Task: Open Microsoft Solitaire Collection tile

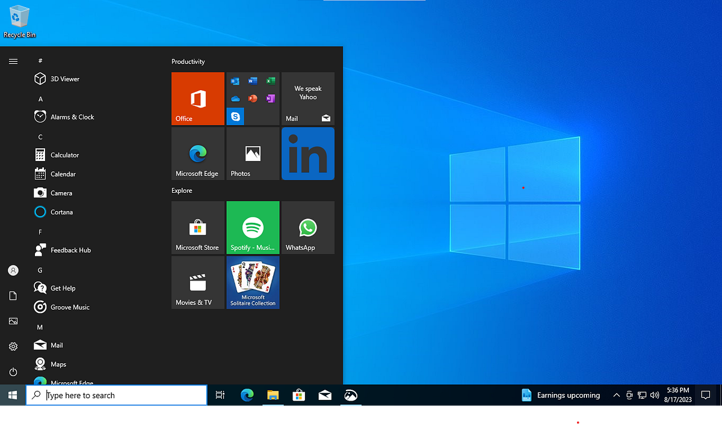Action: (x=253, y=282)
